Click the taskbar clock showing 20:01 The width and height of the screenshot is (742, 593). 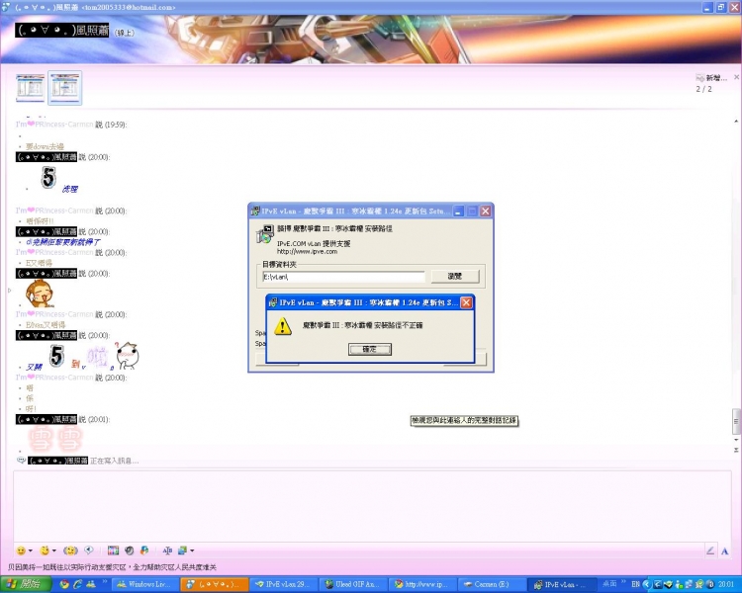pyautogui.click(x=725, y=584)
